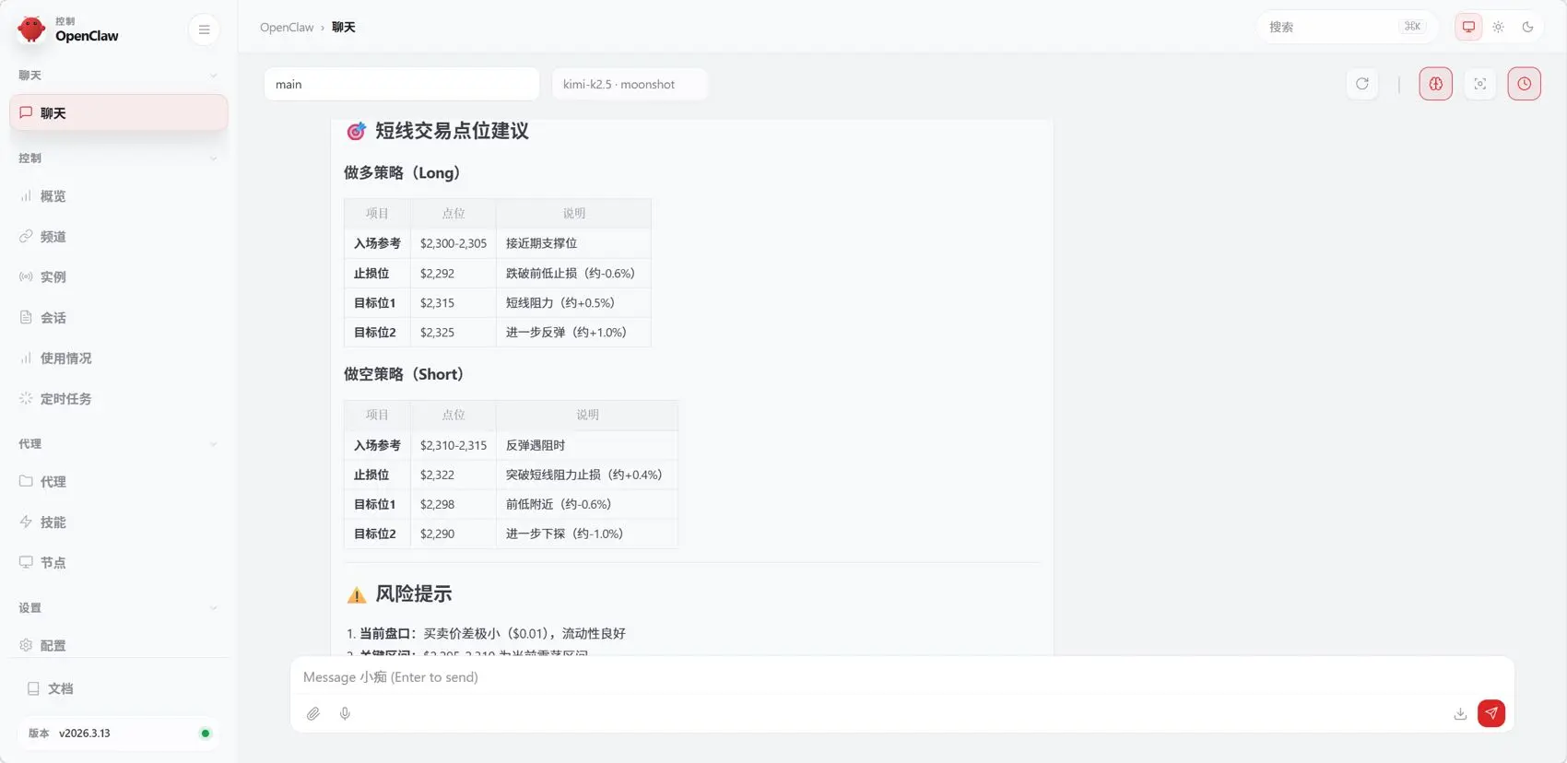Toggle focus mode frame icon
1567x763 pixels.
pyautogui.click(x=1479, y=84)
